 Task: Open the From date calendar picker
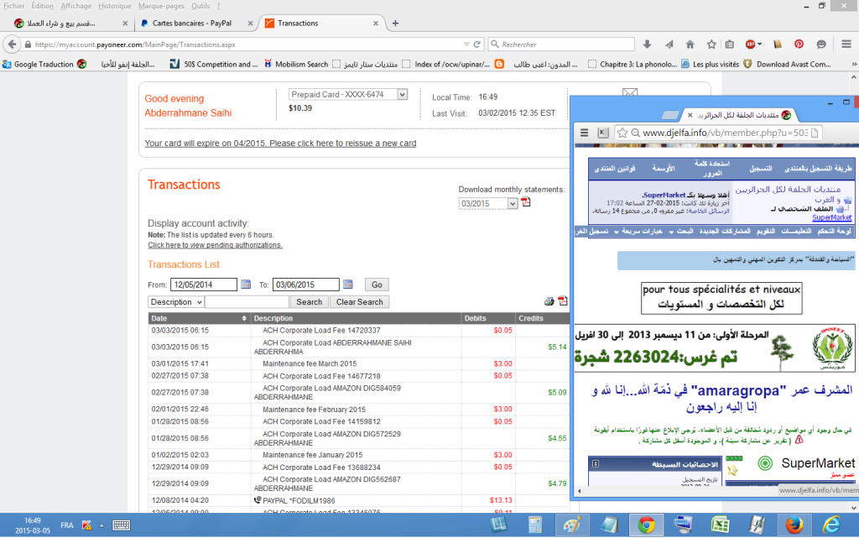[246, 285]
